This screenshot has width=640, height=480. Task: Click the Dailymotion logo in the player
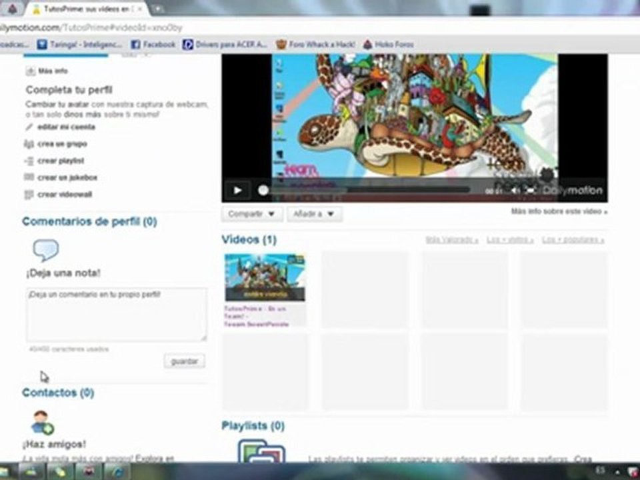572,190
